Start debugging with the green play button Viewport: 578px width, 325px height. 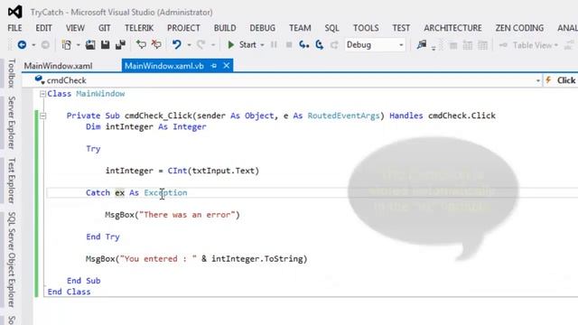point(231,45)
